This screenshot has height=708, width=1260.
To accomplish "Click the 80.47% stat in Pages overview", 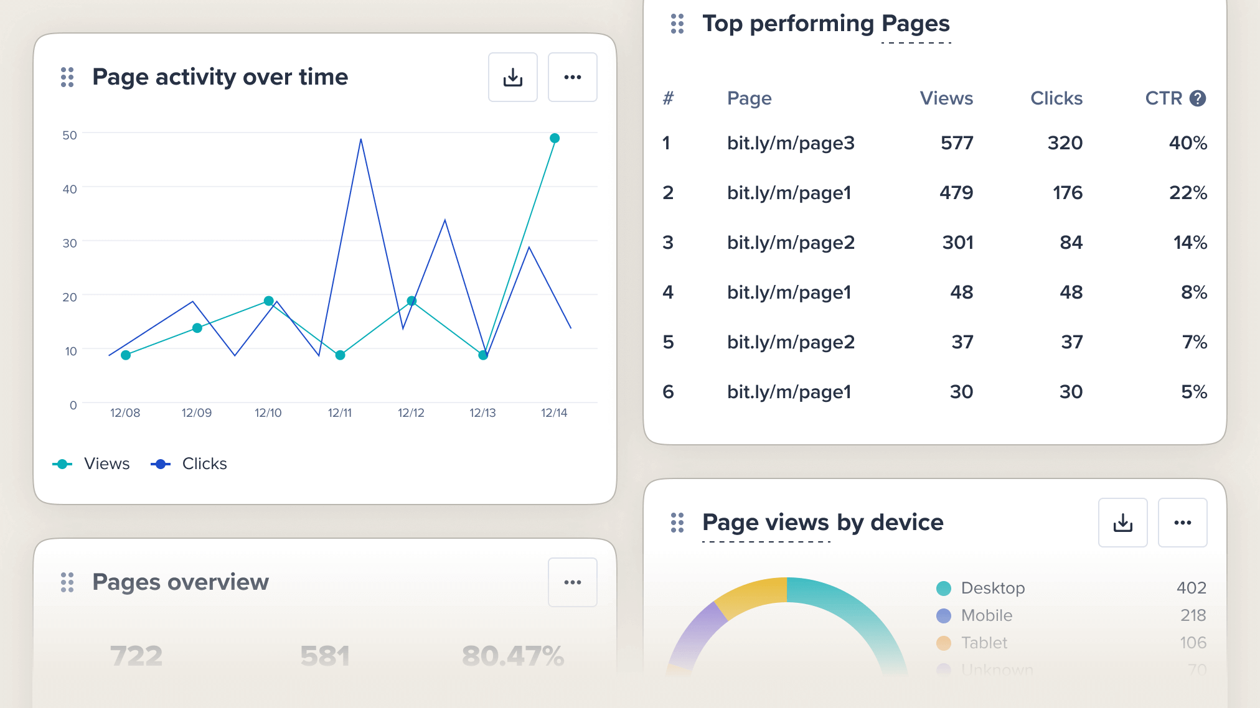I will coord(512,654).
